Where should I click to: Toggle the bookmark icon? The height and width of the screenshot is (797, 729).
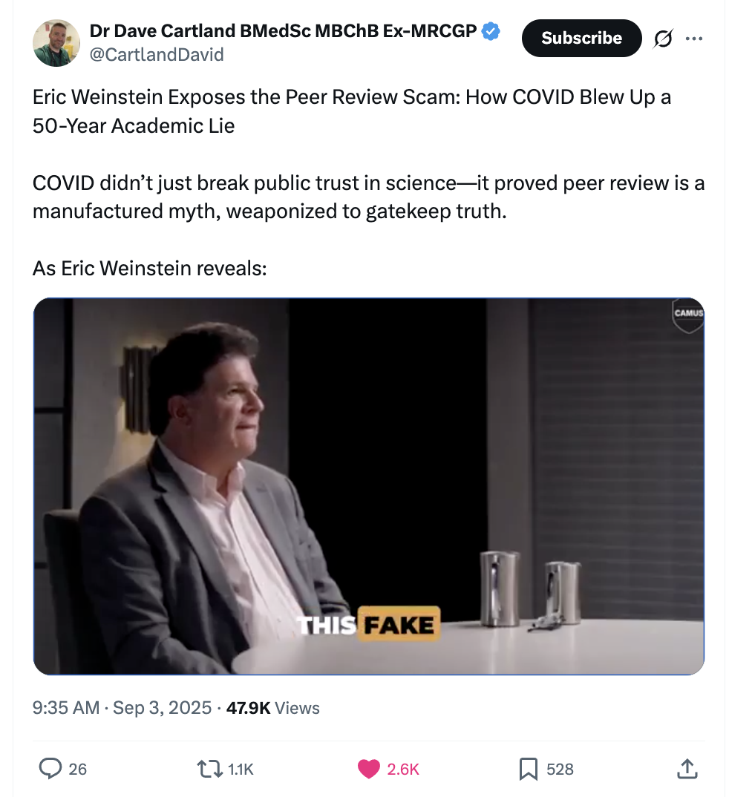(x=529, y=769)
